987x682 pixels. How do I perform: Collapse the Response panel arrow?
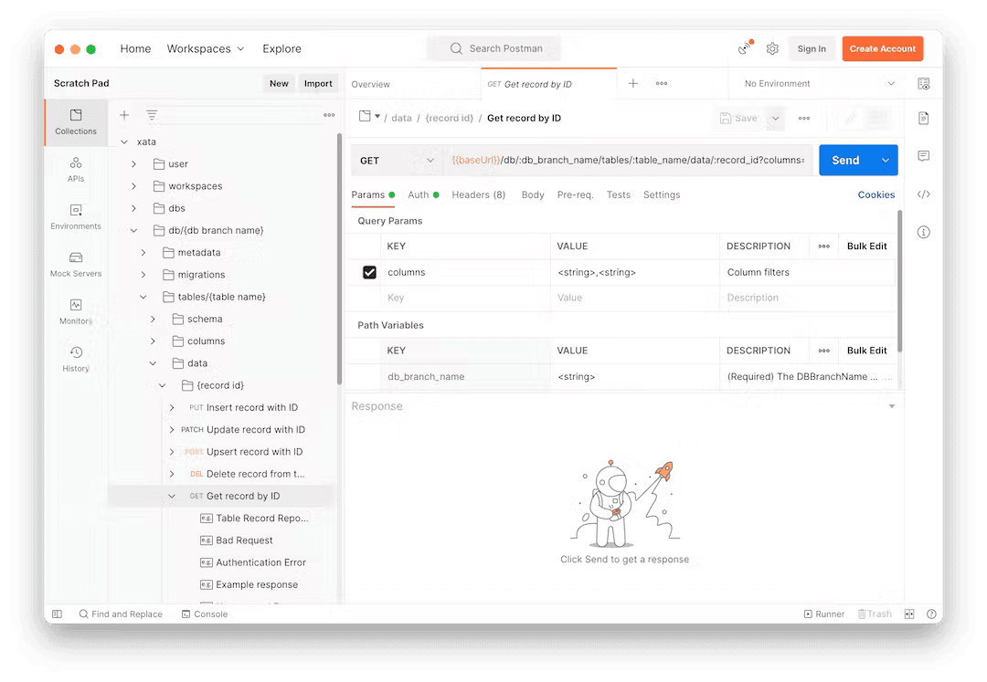click(x=891, y=406)
